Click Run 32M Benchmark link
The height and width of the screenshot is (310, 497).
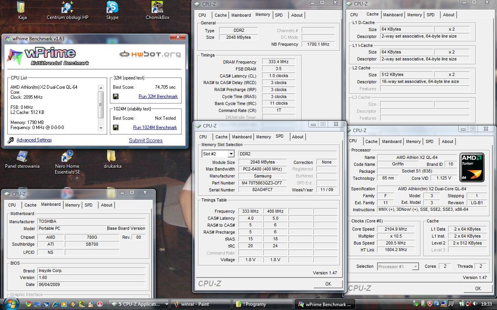158,96
